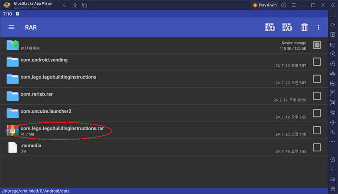338x194 pixels.
Task: Check the com.lego.legobuildinginstructions folder checkbox
Action: click(317, 79)
